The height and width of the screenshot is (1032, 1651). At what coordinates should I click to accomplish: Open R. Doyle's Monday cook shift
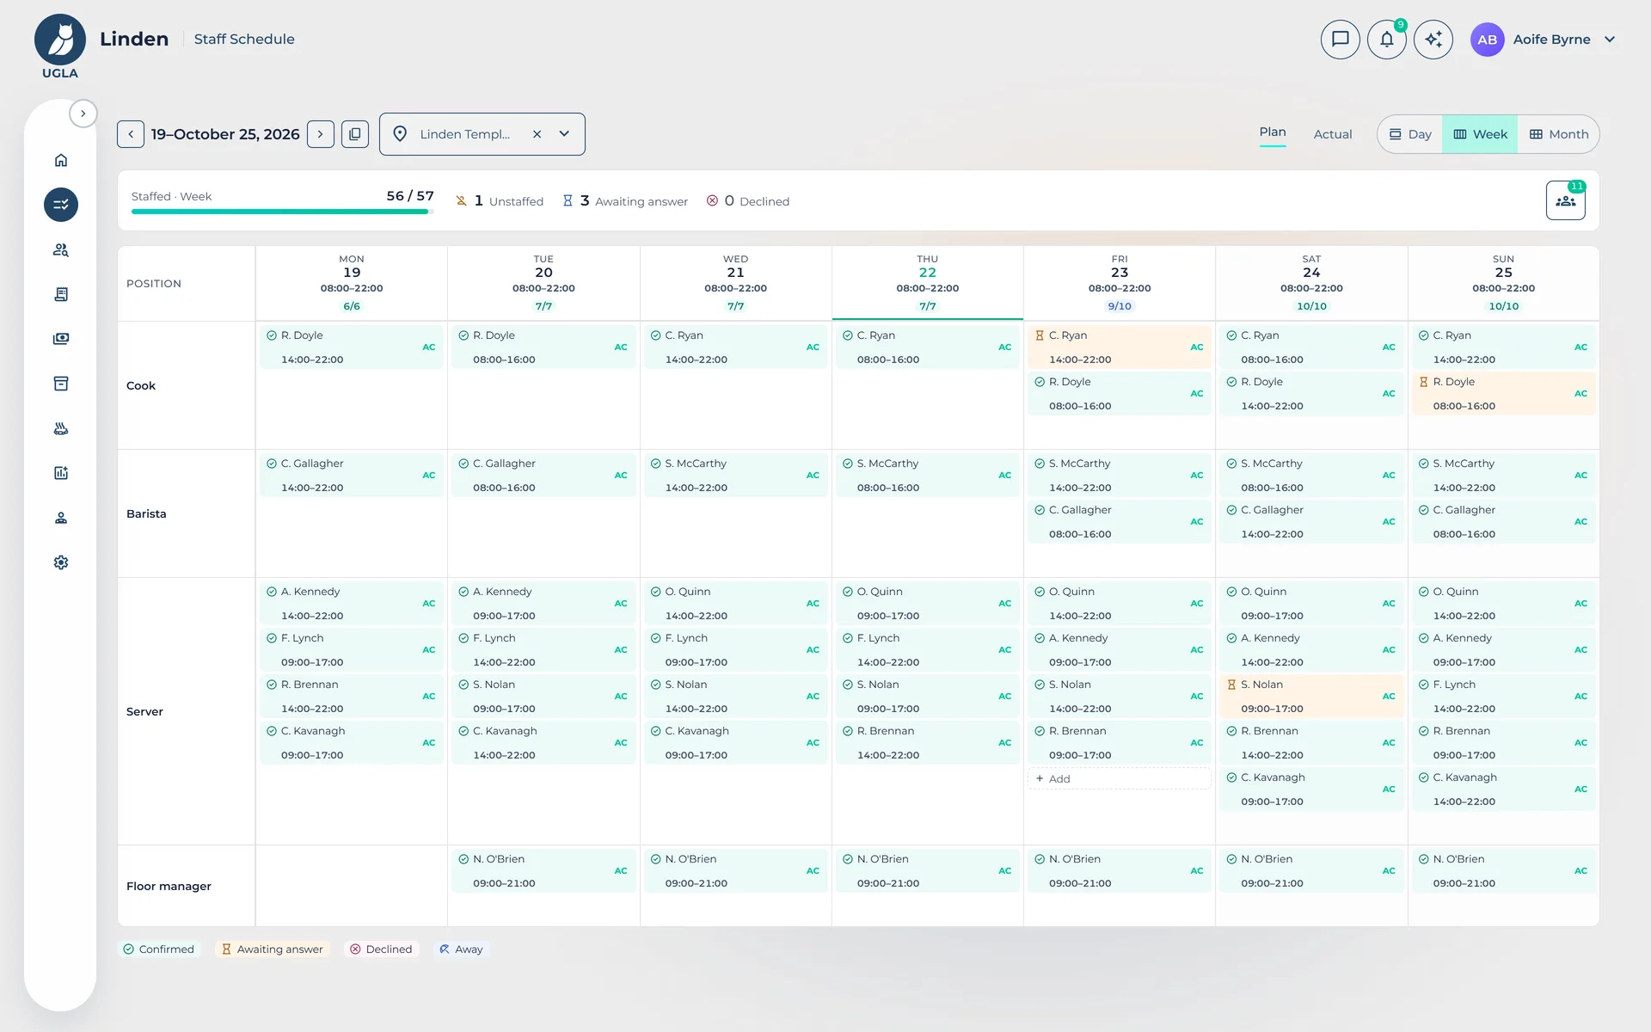(x=351, y=347)
